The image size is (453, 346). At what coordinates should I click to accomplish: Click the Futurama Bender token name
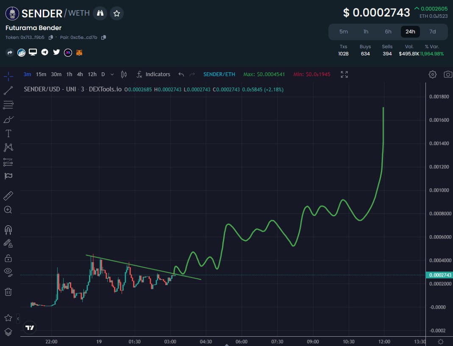coord(33,28)
